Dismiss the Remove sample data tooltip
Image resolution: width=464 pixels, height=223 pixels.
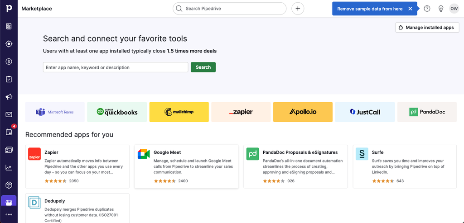[x=410, y=9]
